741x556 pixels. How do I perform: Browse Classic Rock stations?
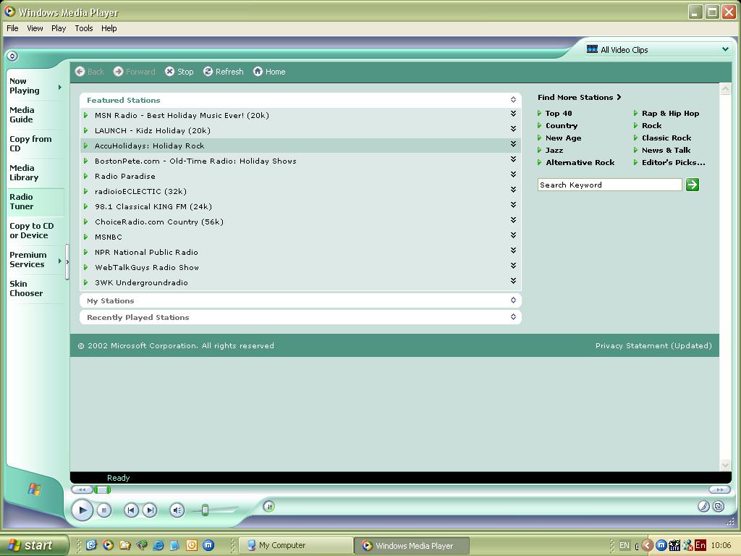point(666,138)
